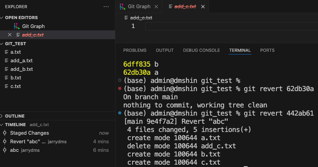Click abc timeline commit icon
The width and height of the screenshot is (318, 167).
pyautogui.click(x=4, y=150)
